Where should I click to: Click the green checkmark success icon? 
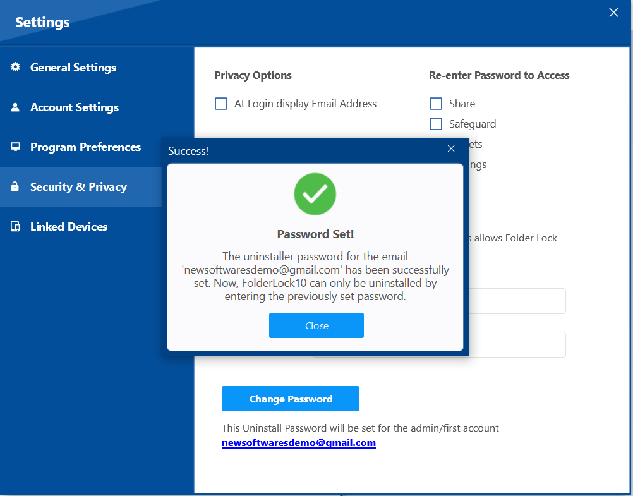coord(315,194)
